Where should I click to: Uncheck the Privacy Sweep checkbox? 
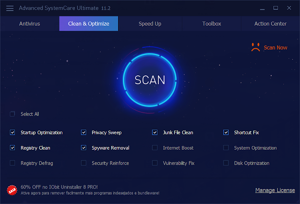83,132
